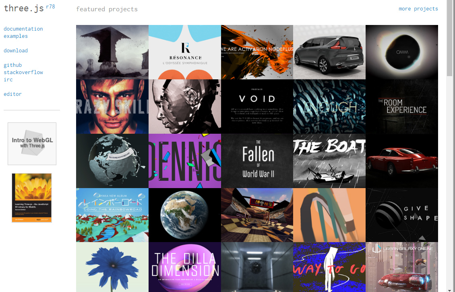Open the r78 release link
Image resolution: width=455 pixels, height=292 pixels.
coord(50,6)
